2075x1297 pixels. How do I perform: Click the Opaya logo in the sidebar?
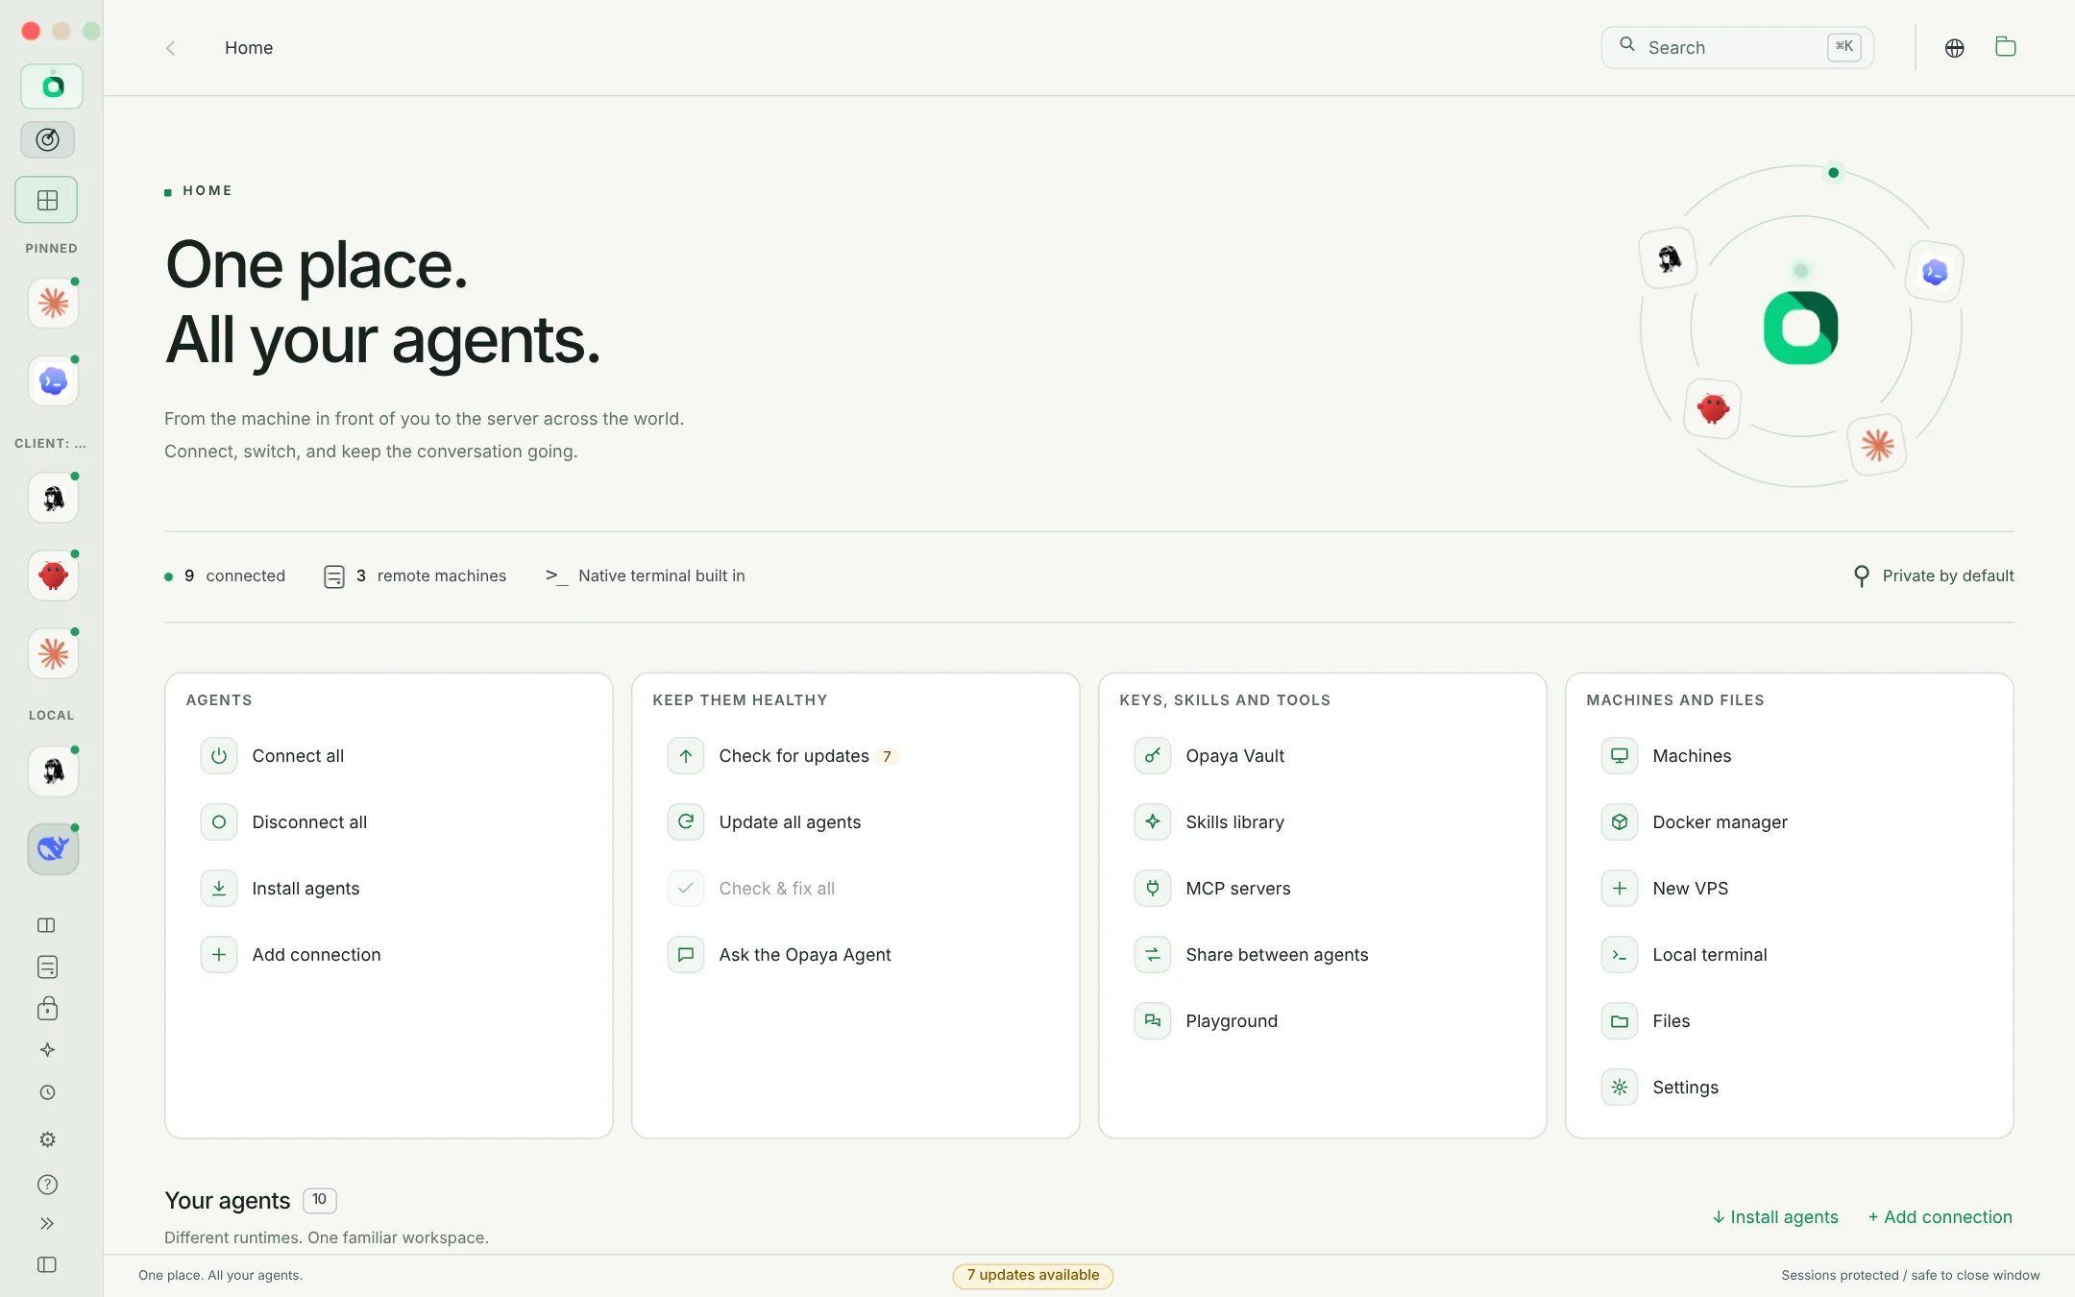pyautogui.click(x=52, y=86)
